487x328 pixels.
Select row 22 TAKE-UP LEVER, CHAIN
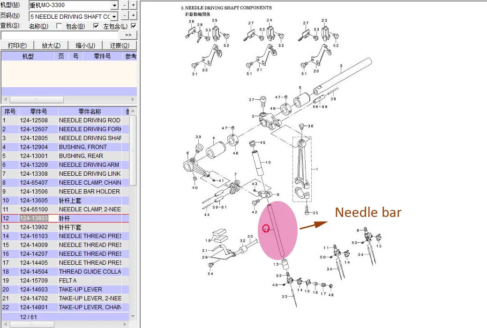coord(65,307)
